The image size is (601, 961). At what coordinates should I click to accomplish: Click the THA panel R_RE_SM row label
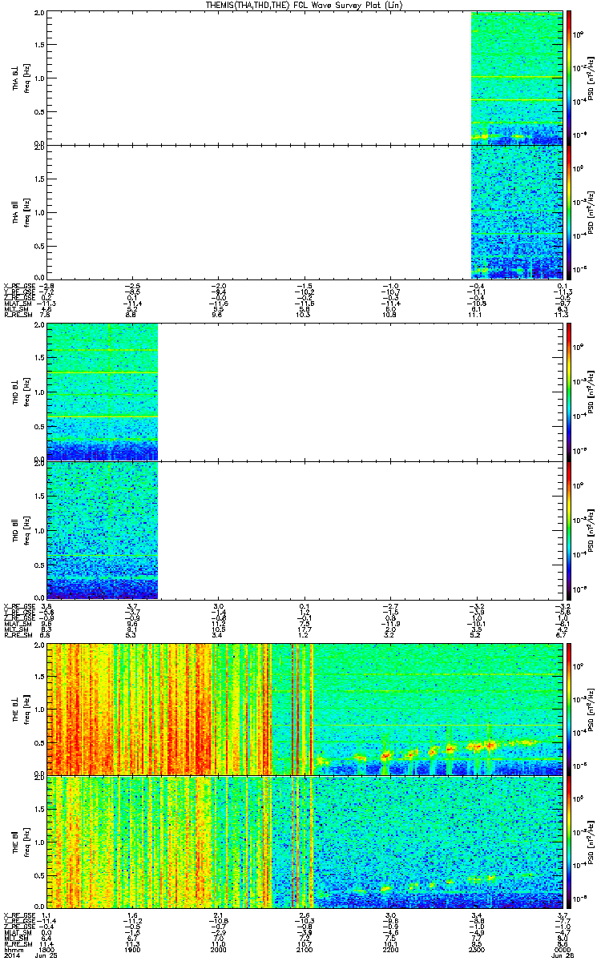click(18, 315)
